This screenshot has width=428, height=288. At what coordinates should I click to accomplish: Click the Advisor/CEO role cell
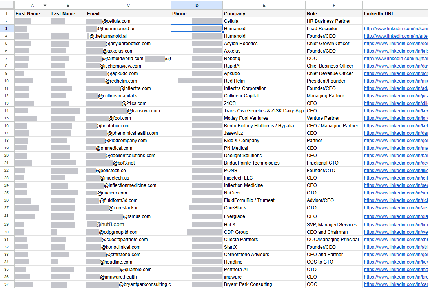coord(334,200)
